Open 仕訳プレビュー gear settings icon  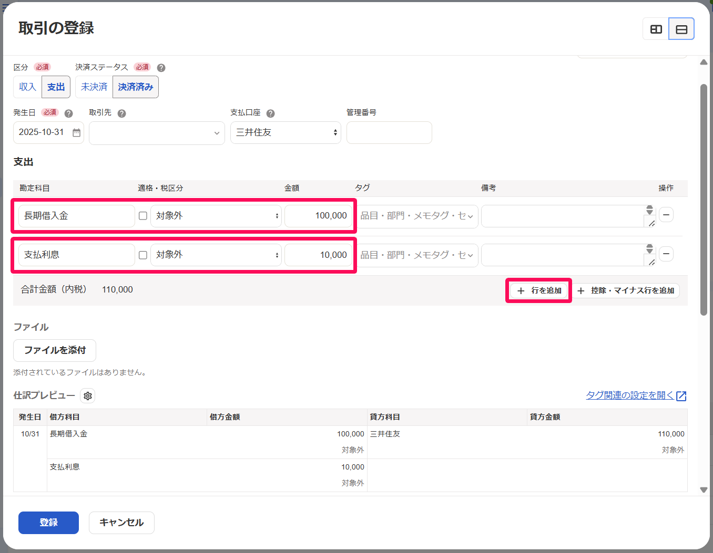(x=88, y=396)
